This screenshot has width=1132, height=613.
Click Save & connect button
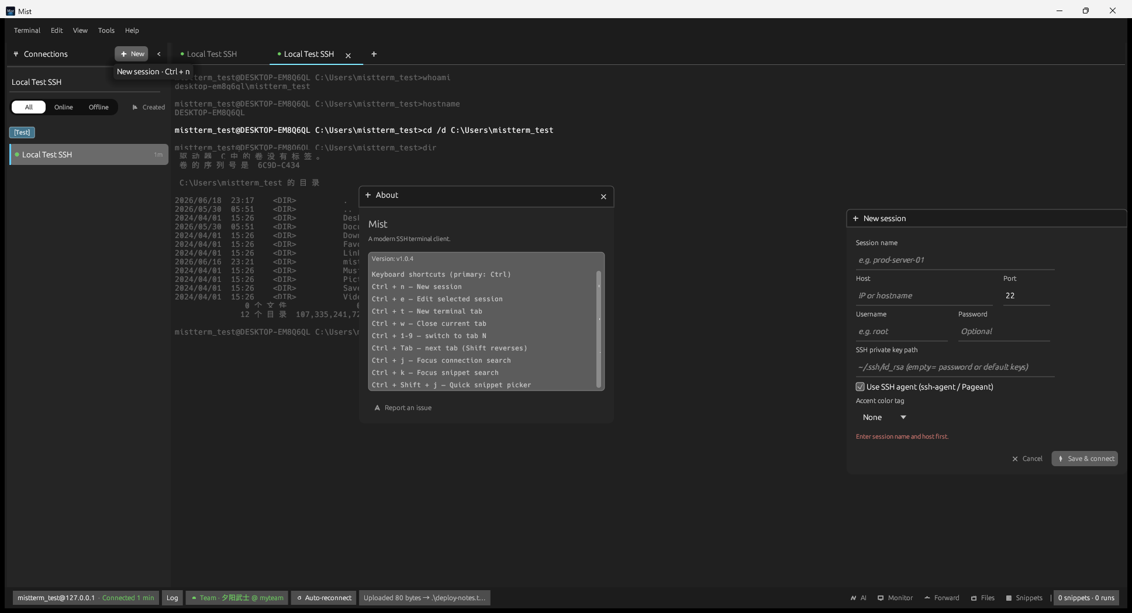pos(1085,459)
